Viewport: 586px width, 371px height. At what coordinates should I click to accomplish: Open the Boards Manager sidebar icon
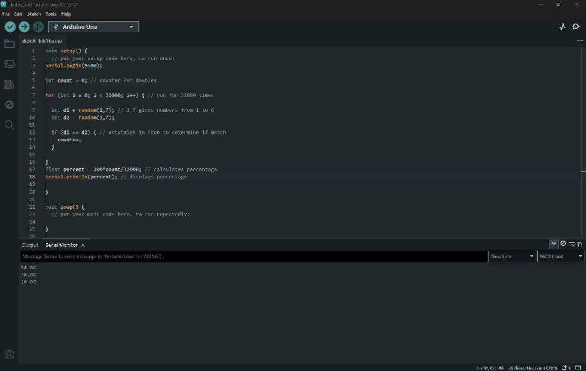pos(9,64)
